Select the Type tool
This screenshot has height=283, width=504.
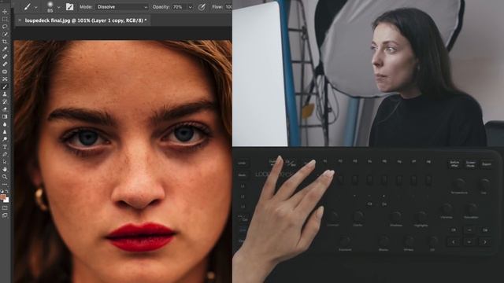5,147
